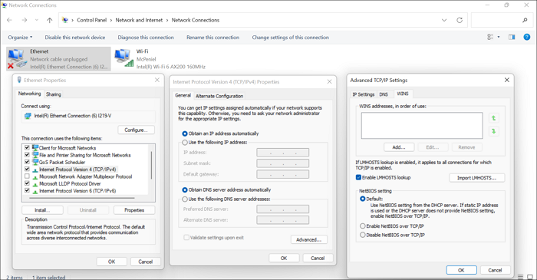The width and height of the screenshot is (537, 280).
Task: Click Diagnose this connection
Action: 146,38
